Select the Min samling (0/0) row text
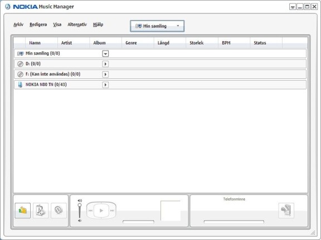Viewport: 321px width, 240px height. click(42, 53)
